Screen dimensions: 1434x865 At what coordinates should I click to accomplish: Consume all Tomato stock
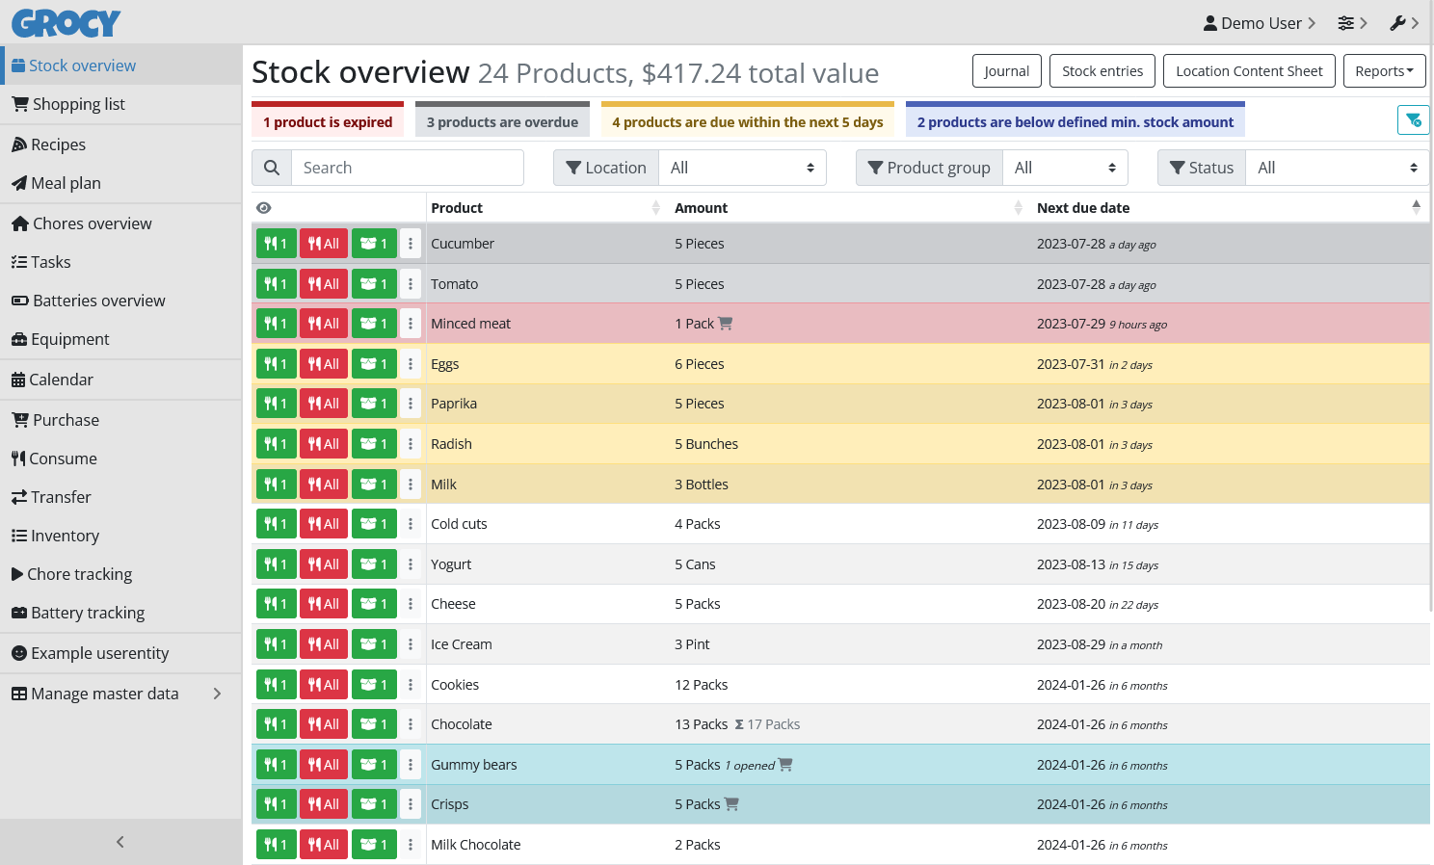coord(323,284)
